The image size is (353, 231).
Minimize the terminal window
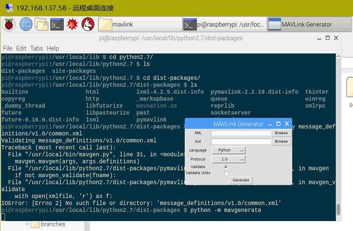[319, 38]
